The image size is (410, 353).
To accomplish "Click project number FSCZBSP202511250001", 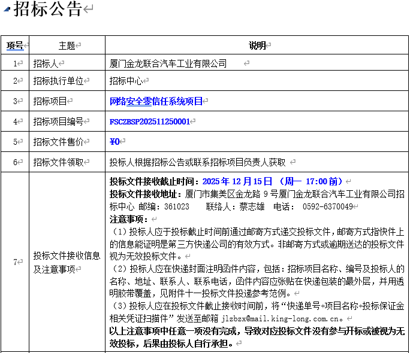I will (x=150, y=121).
